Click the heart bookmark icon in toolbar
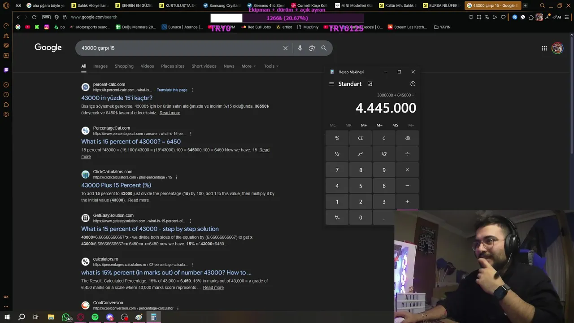 click(503, 17)
